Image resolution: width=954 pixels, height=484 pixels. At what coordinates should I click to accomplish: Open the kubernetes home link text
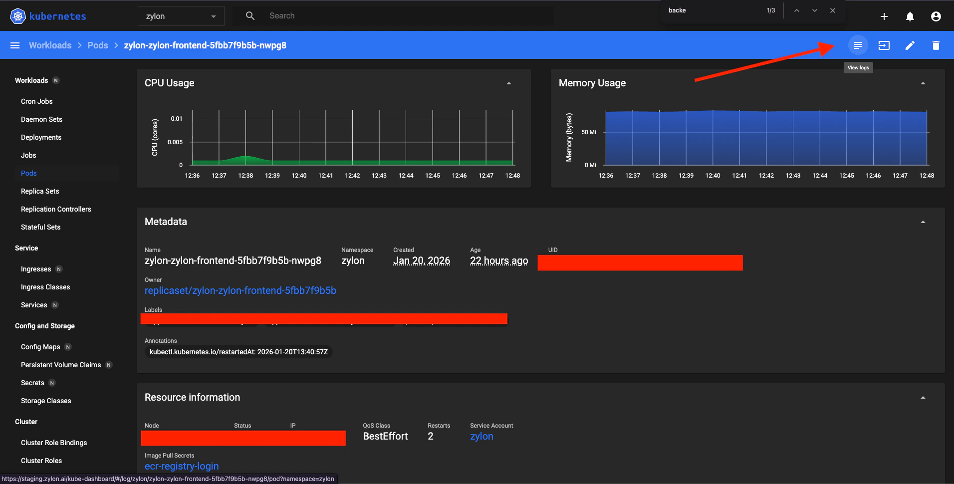58,16
